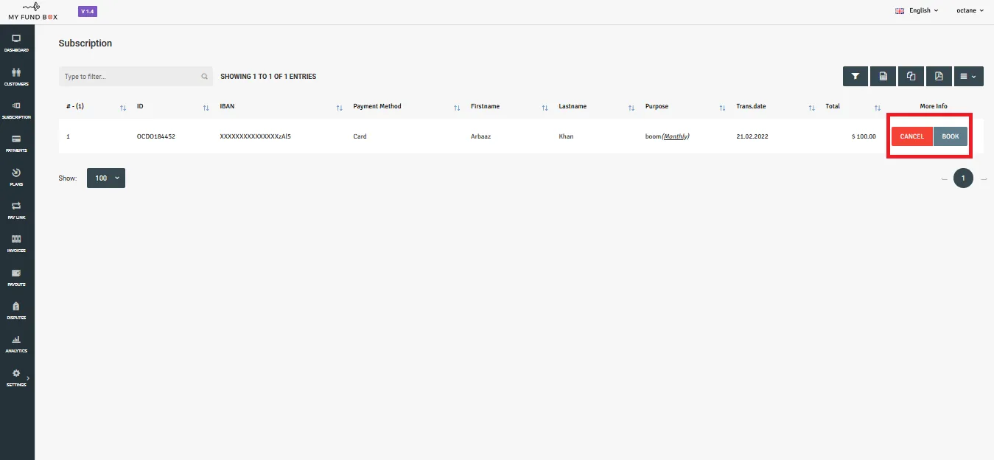Viewport: 994px width, 460px height.
Task: Select the subscription ID OCDO184452
Action: (x=156, y=136)
